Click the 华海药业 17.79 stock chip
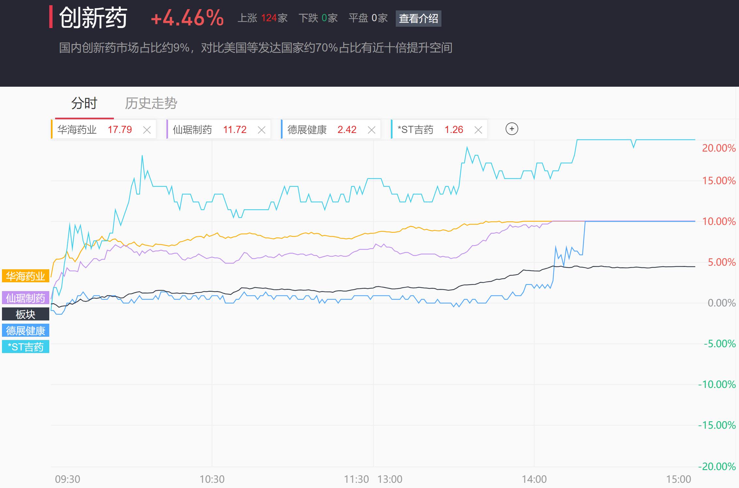739x488 pixels. [x=95, y=130]
